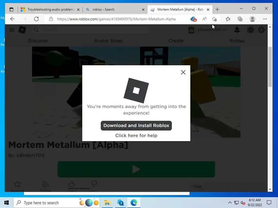This screenshot has height=208, width=278.
Task: Add this page to favorites
Action: point(214,19)
